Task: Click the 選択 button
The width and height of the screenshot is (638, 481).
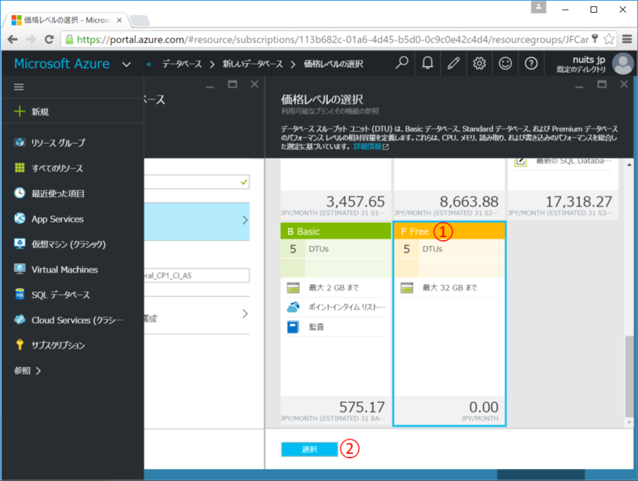Action: click(x=309, y=449)
